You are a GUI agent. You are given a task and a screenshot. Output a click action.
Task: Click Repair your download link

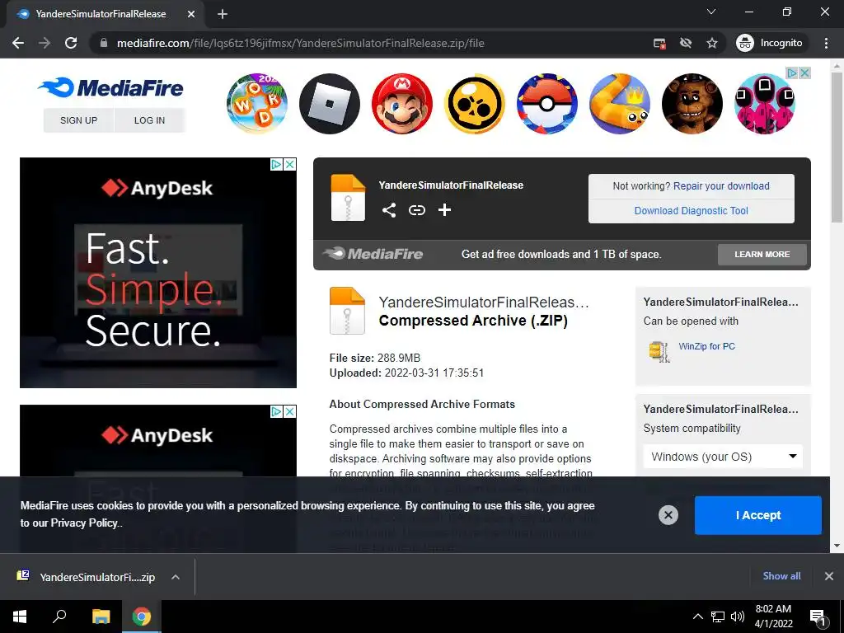(721, 185)
